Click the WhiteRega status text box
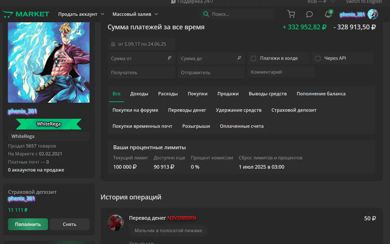Screen dimensions: 390x244 (x=49, y=136)
